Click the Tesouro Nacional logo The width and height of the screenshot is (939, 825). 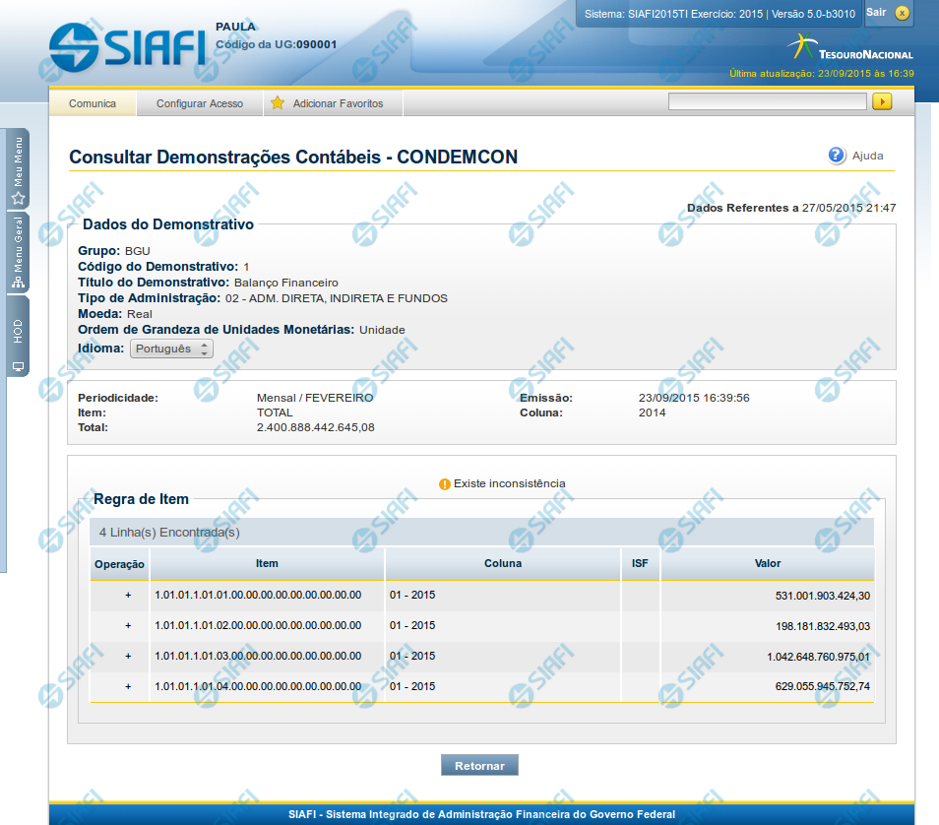point(850,47)
